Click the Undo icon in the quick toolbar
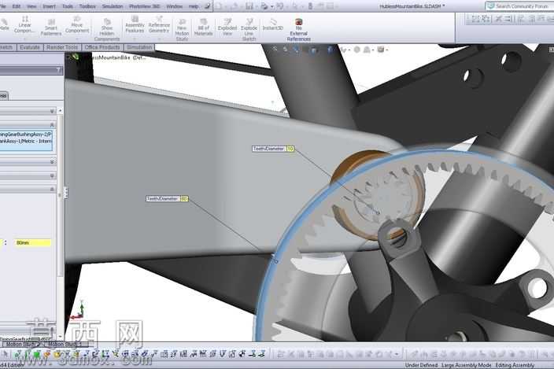The width and height of the screenshot is (554, 369). pos(280,6)
